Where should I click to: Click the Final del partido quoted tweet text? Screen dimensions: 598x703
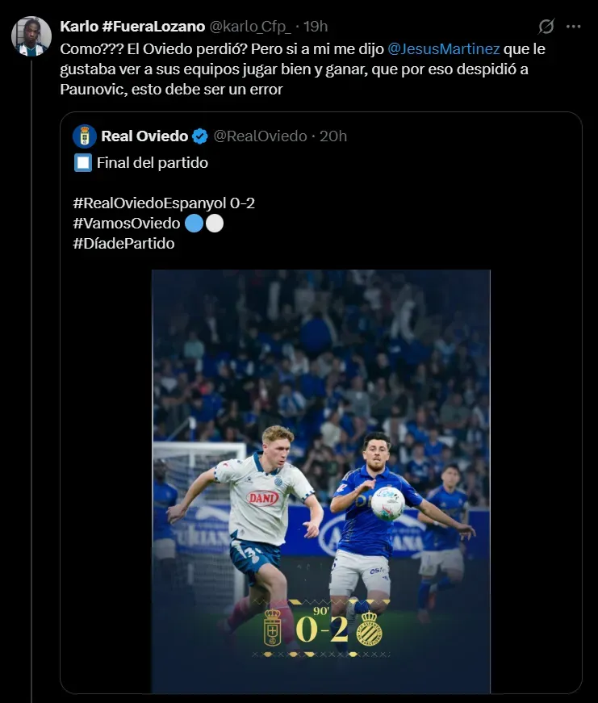(x=153, y=163)
